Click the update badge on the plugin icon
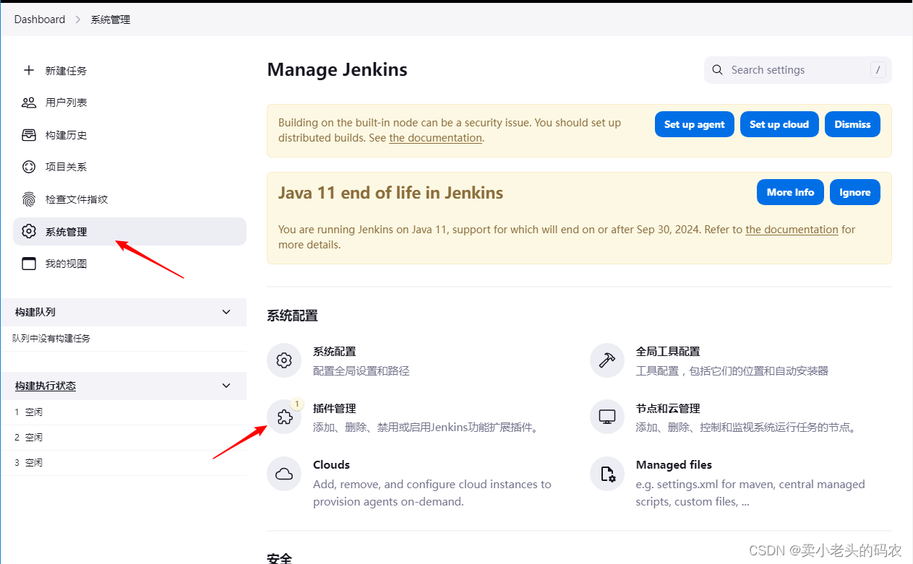 click(298, 404)
